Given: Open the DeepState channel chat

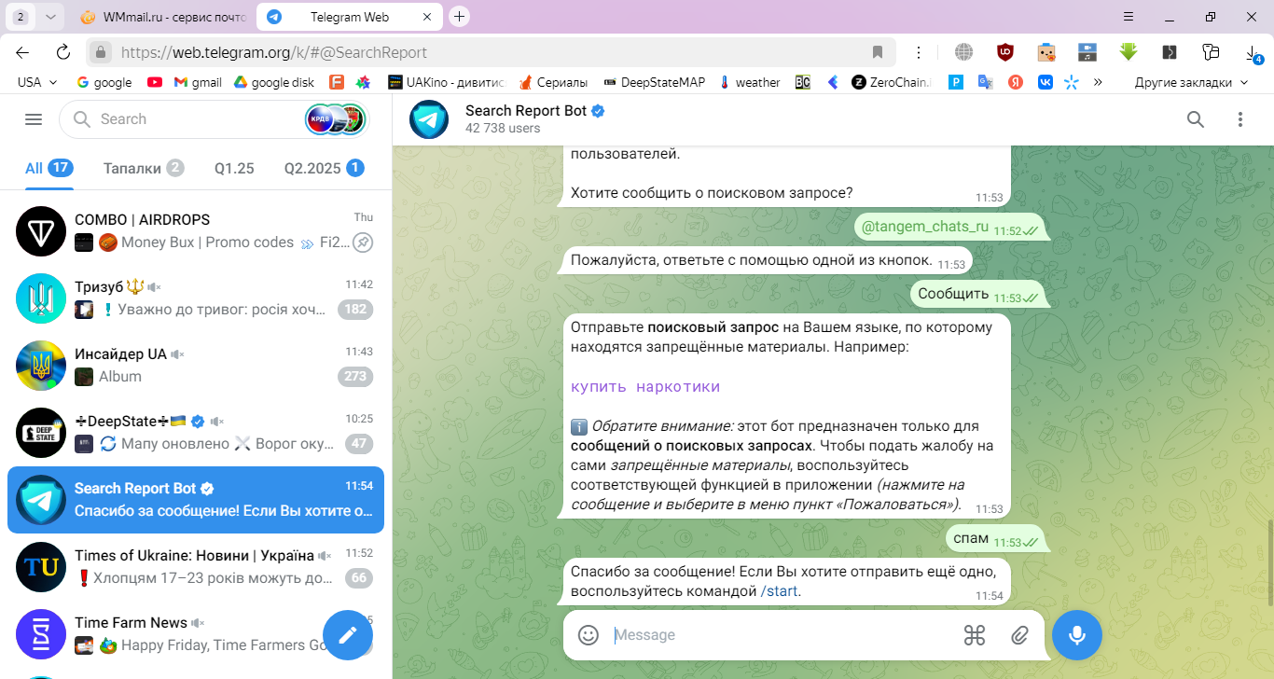Looking at the screenshot, I should pos(196,433).
